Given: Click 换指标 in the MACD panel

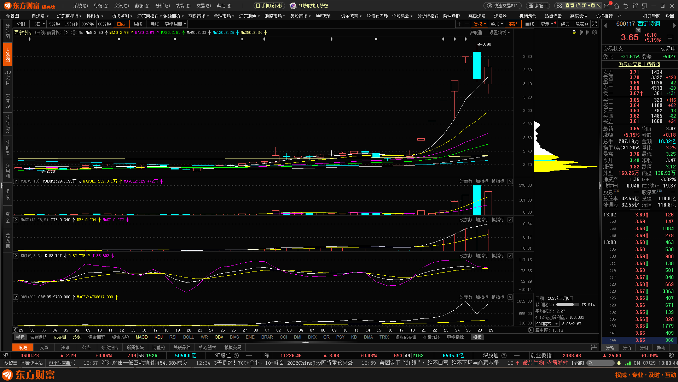Looking at the screenshot, I should tap(498, 220).
